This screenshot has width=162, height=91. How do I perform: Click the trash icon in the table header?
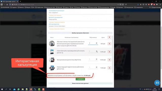pyautogui.click(x=109, y=37)
